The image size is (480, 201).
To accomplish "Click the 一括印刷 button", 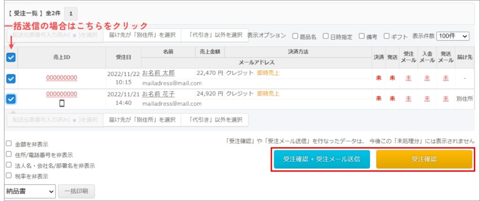I will click(79, 191).
